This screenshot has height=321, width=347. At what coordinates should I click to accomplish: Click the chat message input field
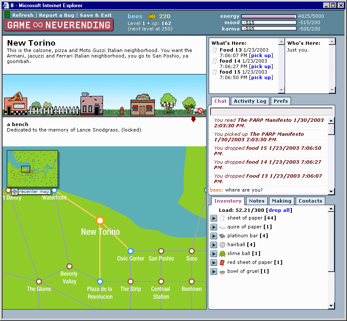271,112
